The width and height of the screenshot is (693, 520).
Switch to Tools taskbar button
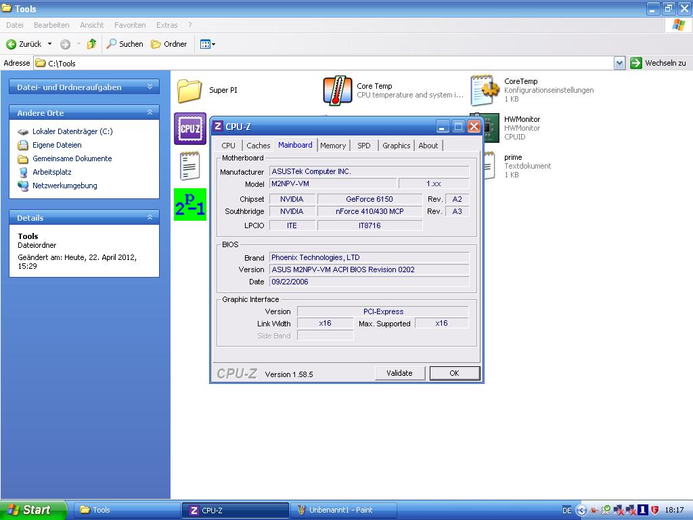126,511
